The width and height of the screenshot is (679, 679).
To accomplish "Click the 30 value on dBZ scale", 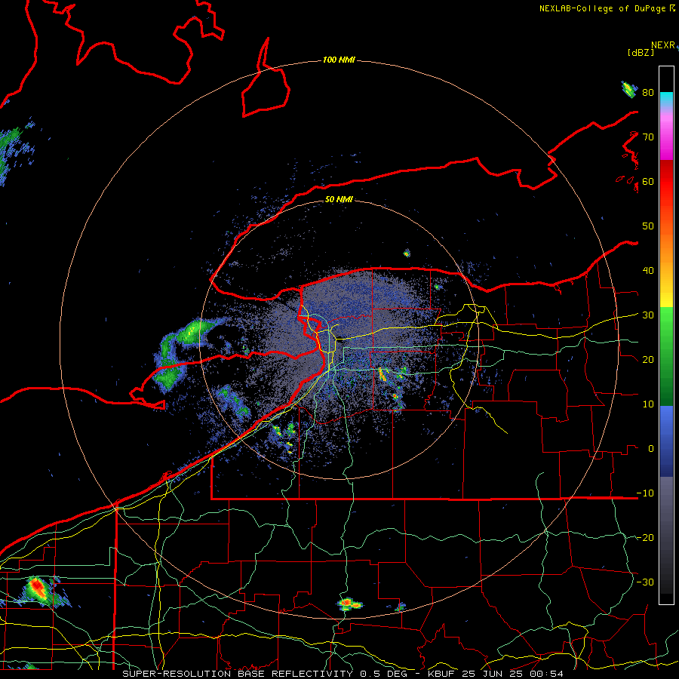I will click(648, 315).
